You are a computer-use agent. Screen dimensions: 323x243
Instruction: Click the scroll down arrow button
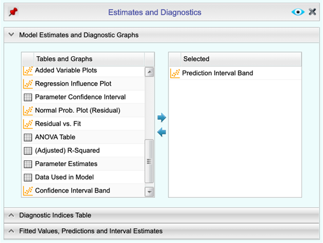click(x=149, y=192)
